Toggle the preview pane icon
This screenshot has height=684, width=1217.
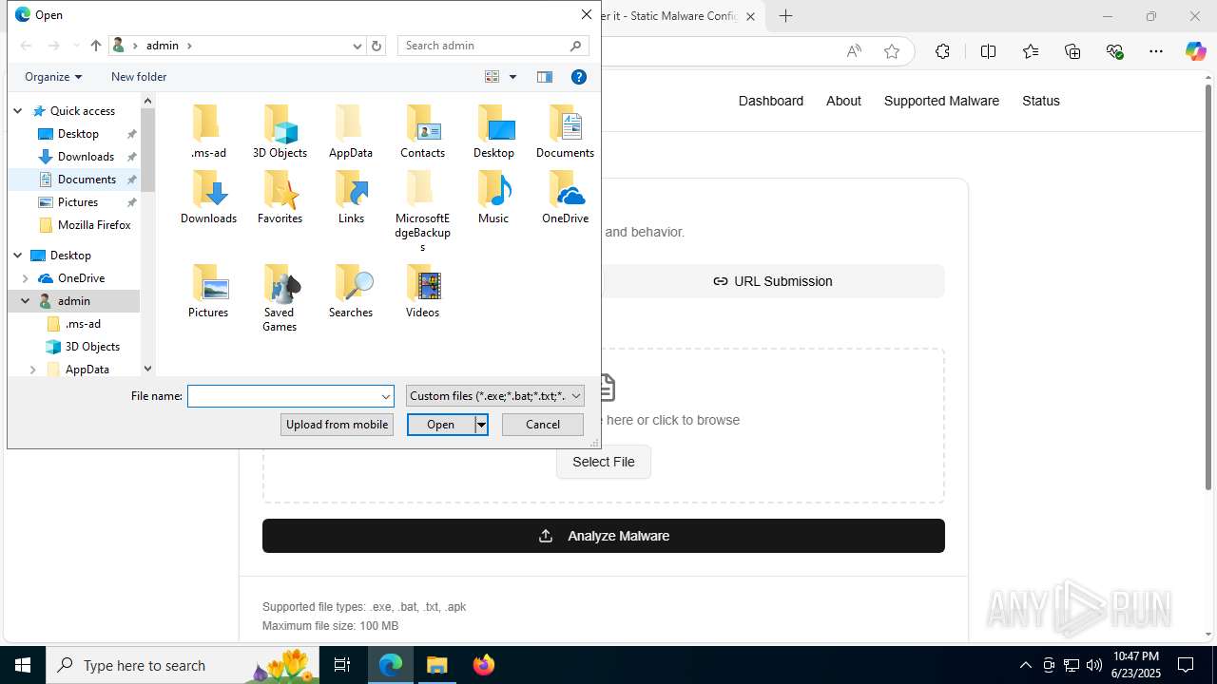[545, 77]
